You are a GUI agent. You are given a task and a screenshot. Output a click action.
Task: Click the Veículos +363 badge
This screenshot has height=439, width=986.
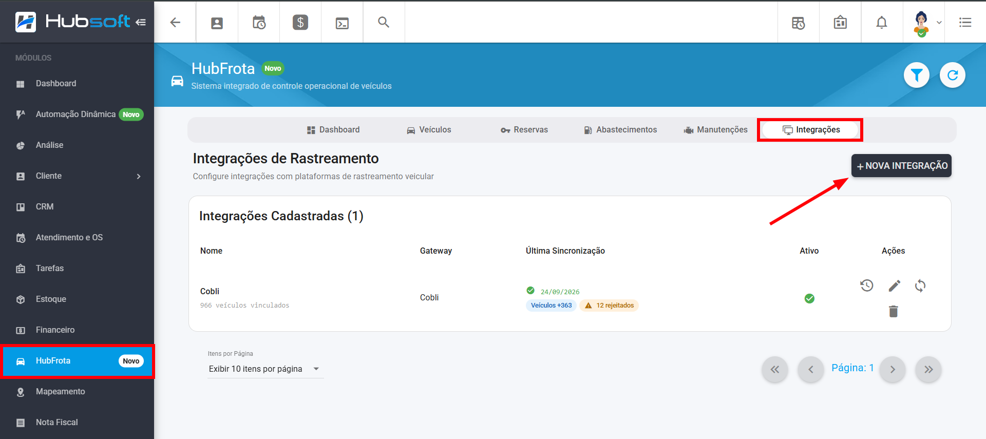551,306
